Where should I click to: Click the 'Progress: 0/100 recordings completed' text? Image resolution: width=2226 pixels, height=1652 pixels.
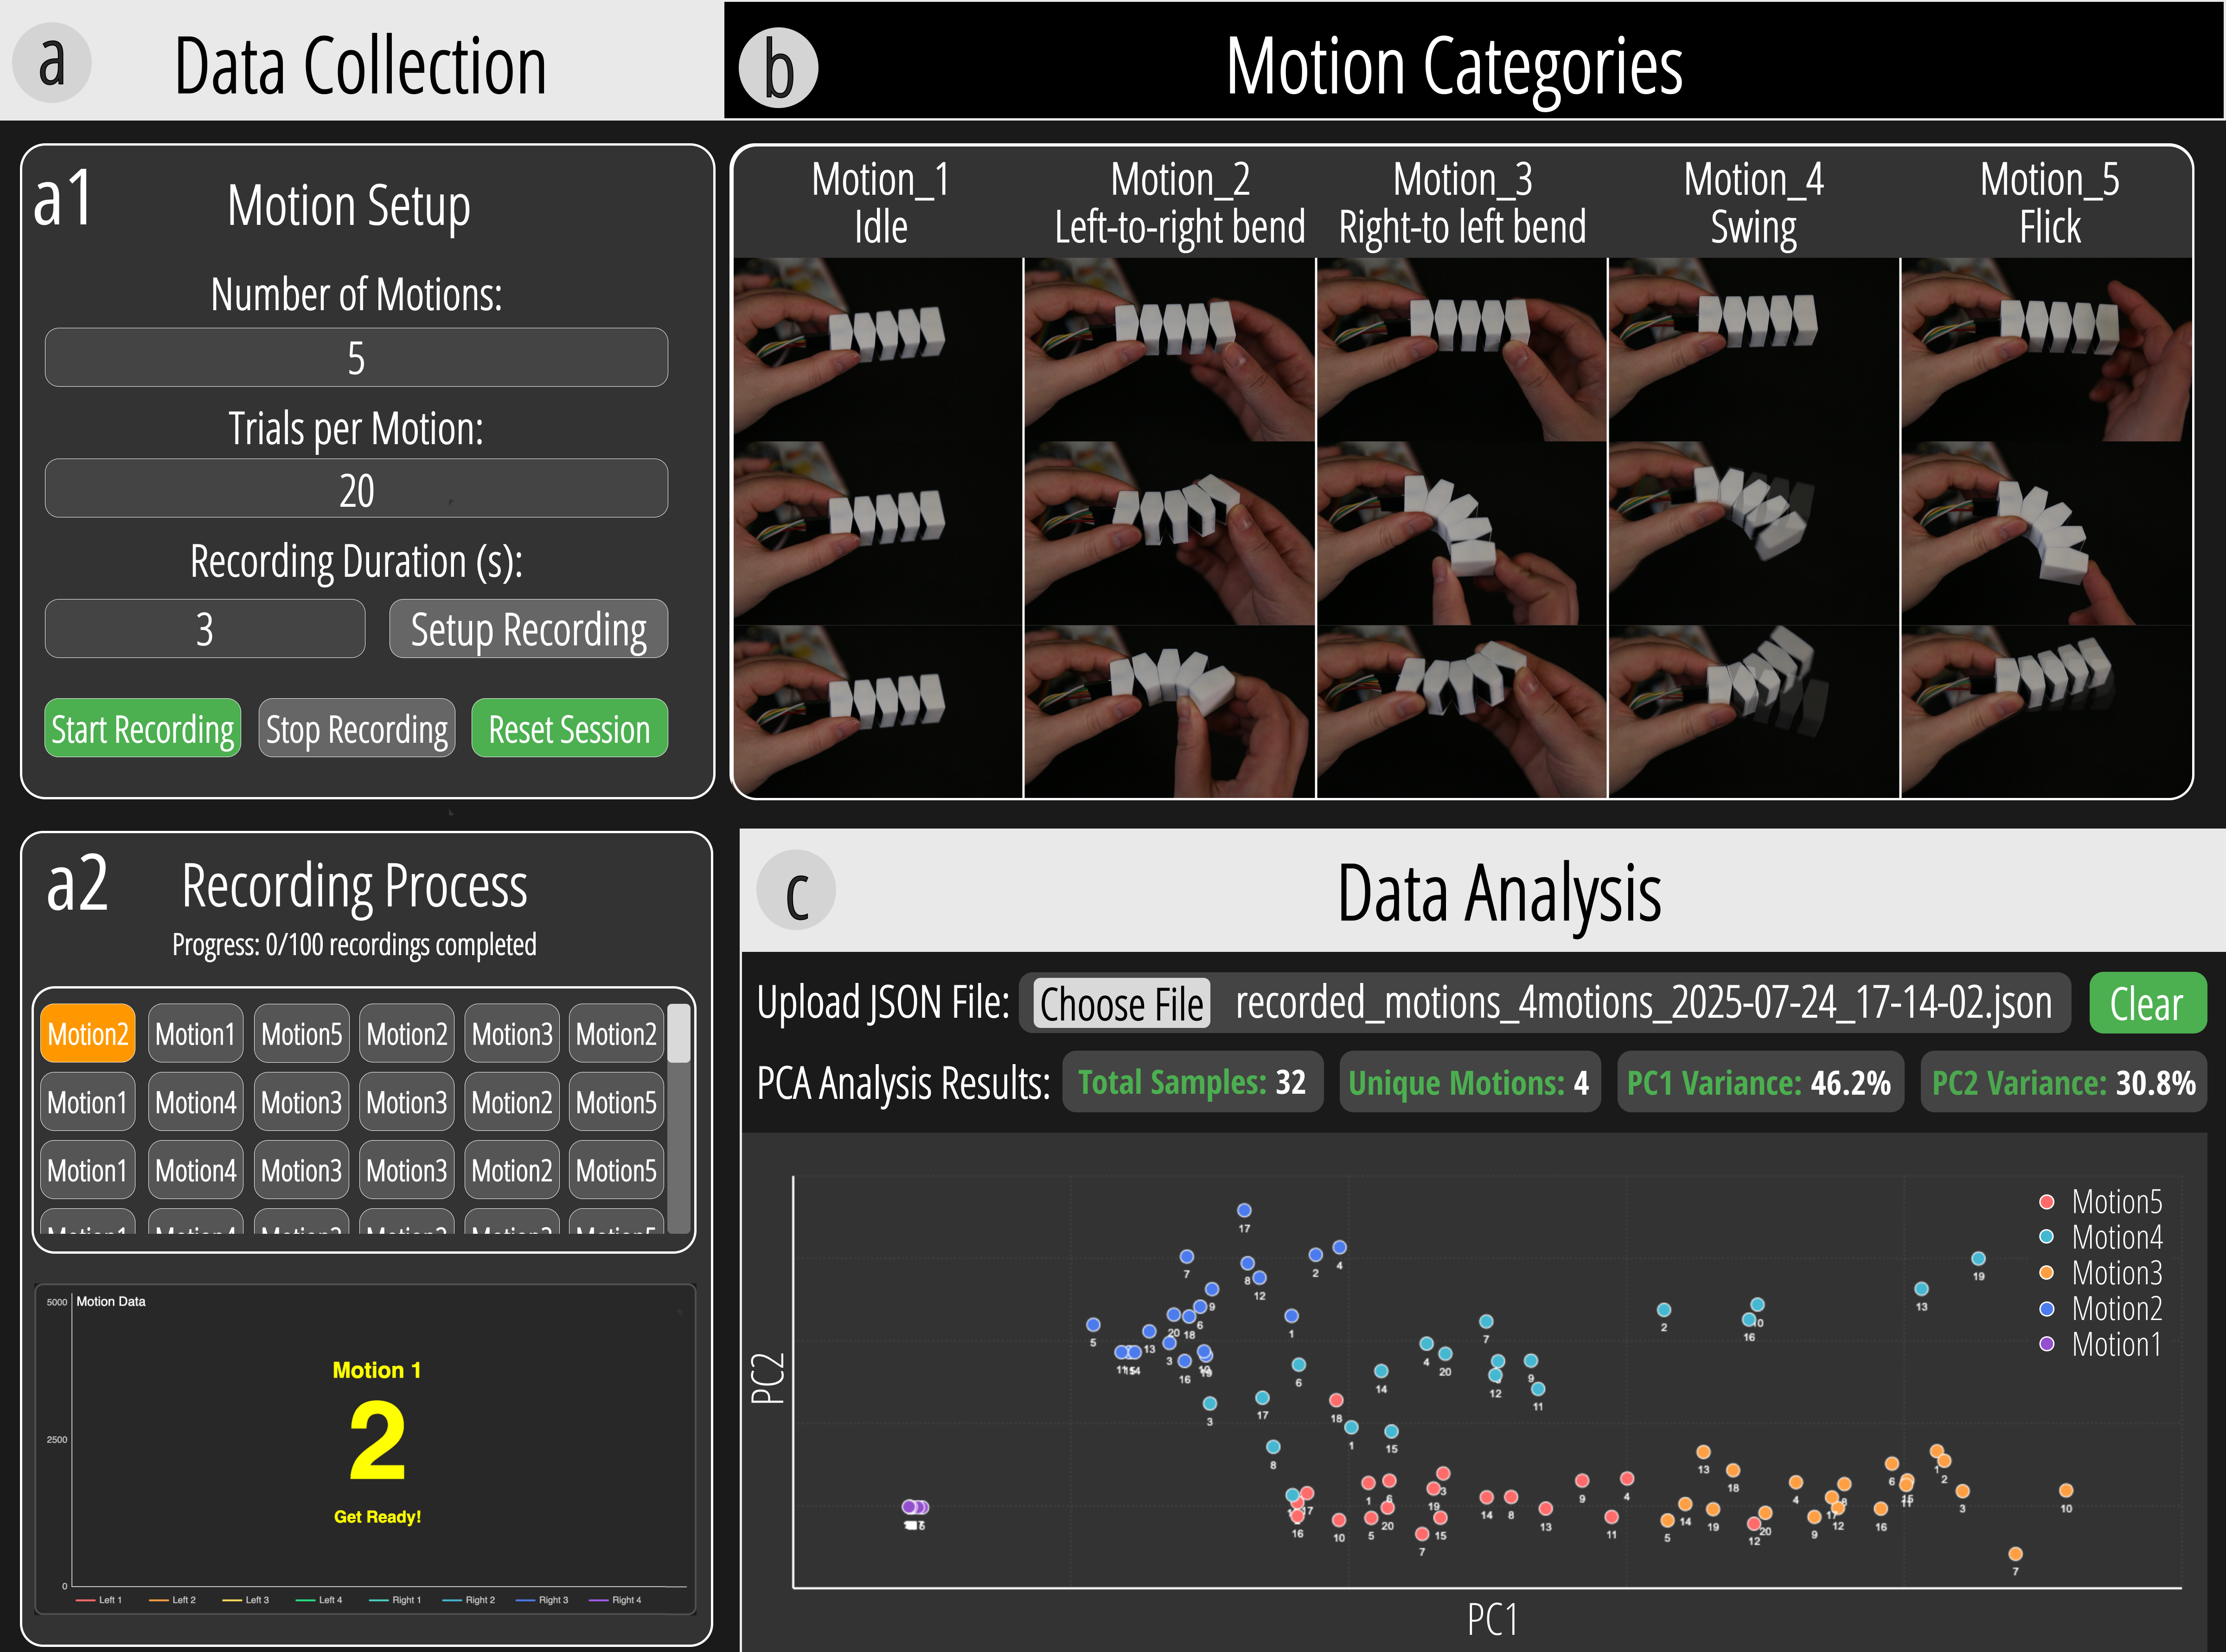click(x=354, y=944)
